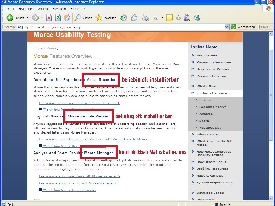Click 'What You Can Do With Morae'

click(x=215, y=143)
